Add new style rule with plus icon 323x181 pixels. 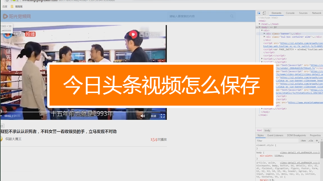pyautogui.click(x=317, y=141)
